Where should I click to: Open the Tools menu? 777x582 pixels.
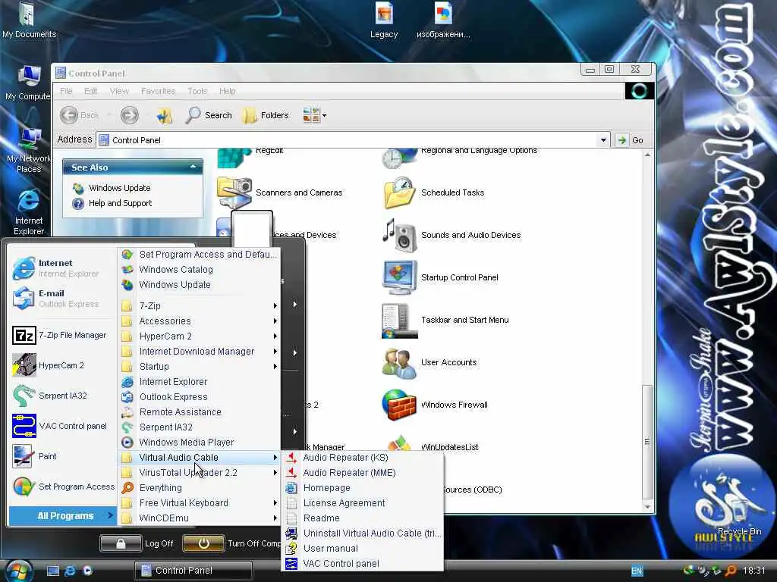[197, 91]
